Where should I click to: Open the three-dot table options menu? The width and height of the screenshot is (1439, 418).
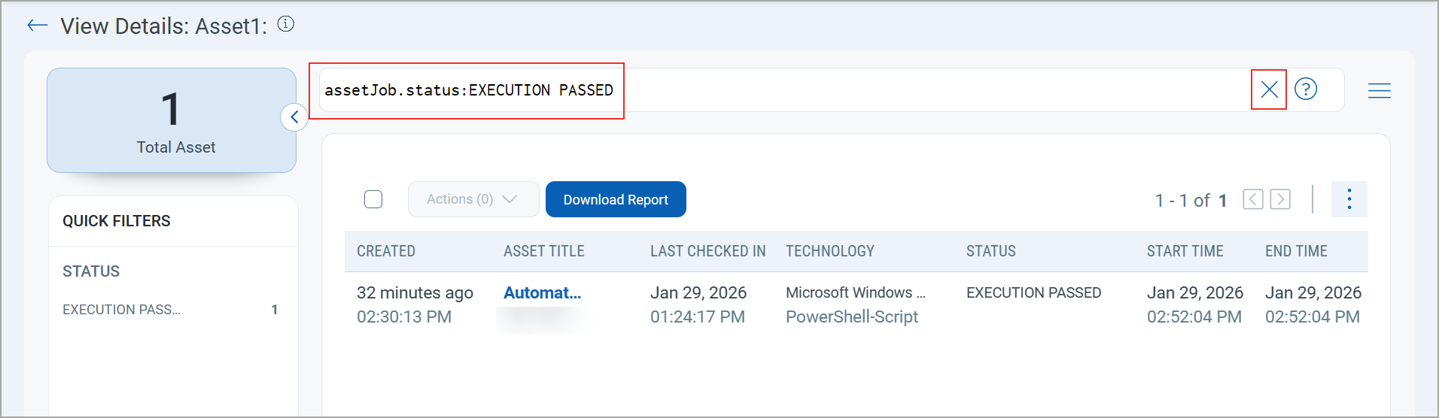[x=1349, y=199]
